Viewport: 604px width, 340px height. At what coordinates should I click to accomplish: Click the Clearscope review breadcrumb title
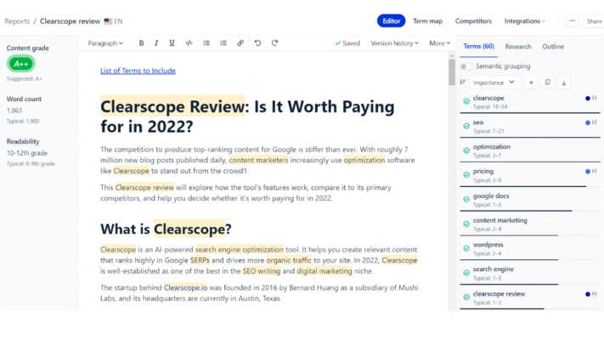(x=71, y=21)
